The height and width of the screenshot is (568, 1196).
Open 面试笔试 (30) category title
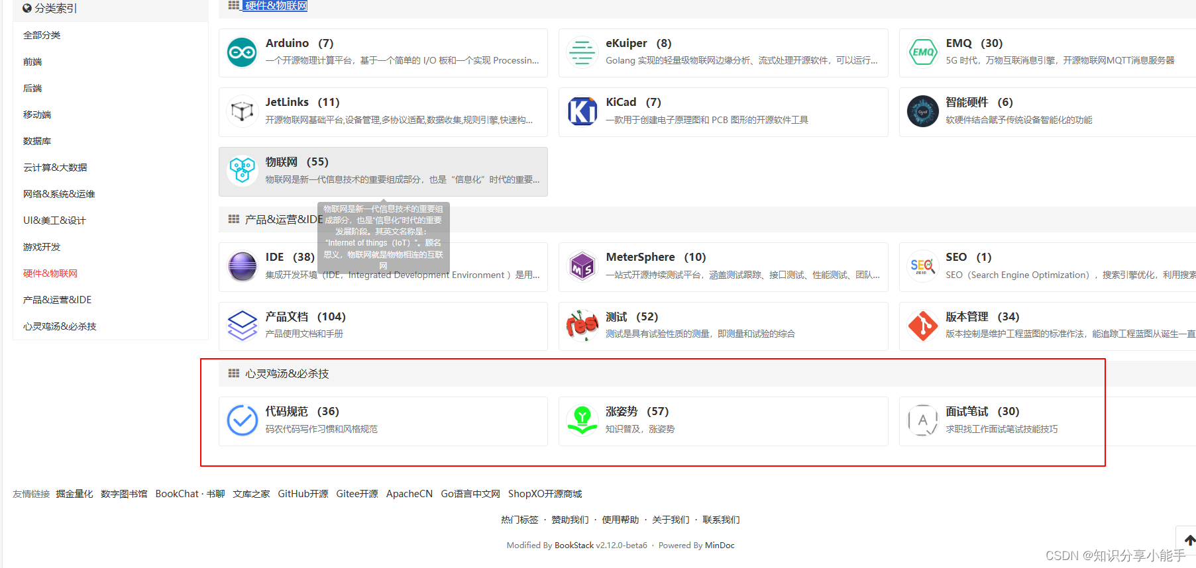click(983, 411)
